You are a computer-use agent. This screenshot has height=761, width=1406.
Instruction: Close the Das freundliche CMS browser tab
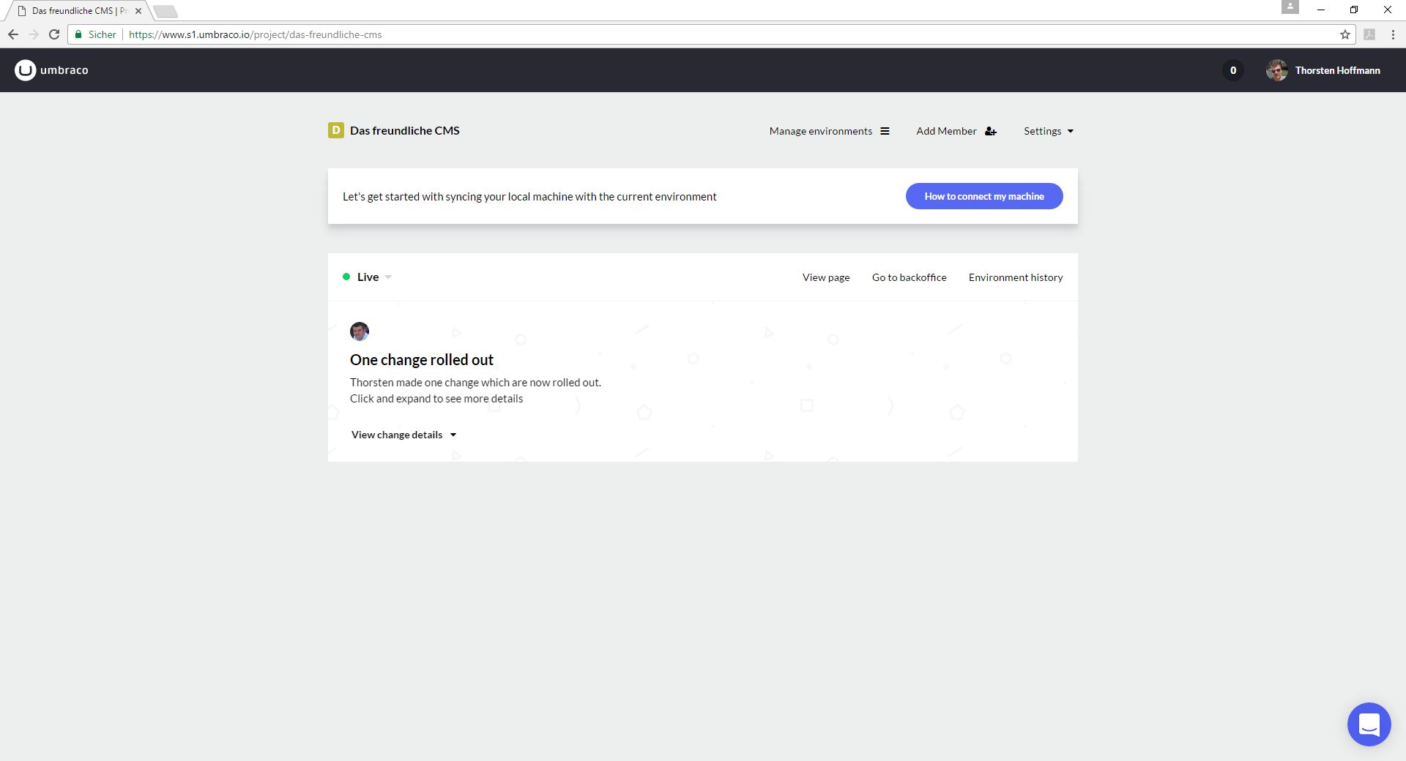tap(138, 11)
